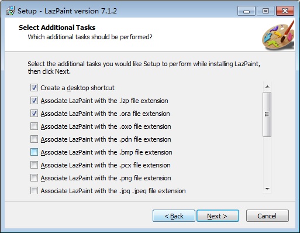Uncheck the .ora file extension association
The height and width of the screenshot is (233, 300).
pos(34,114)
